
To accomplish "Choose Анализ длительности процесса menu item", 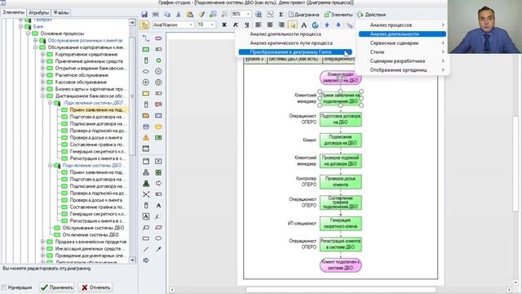I will (x=285, y=34).
